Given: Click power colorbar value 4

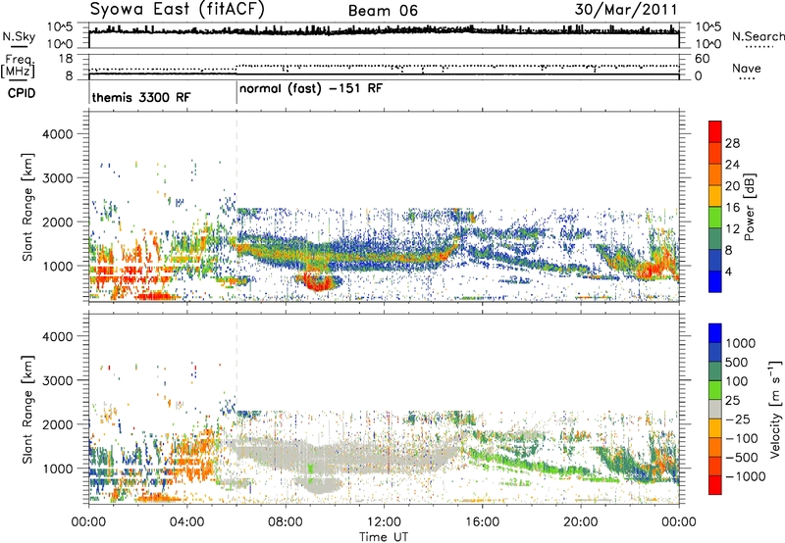Looking at the screenshot, I should click(x=729, y=271).
